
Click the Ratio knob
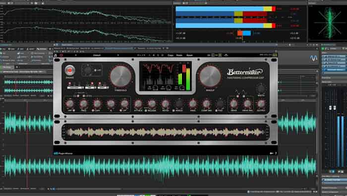click(x=166, y=104)
